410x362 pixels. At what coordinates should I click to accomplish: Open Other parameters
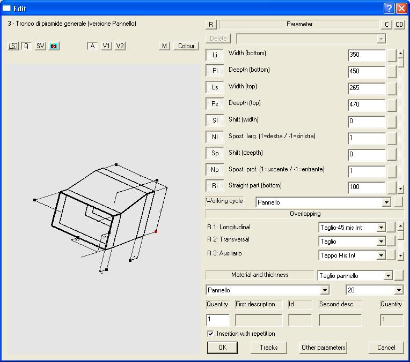pos(324,348)
